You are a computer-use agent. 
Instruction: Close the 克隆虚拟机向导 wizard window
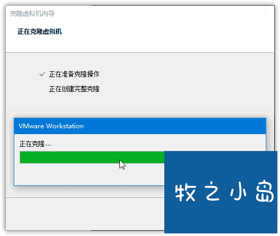click(x=266, y=13)
